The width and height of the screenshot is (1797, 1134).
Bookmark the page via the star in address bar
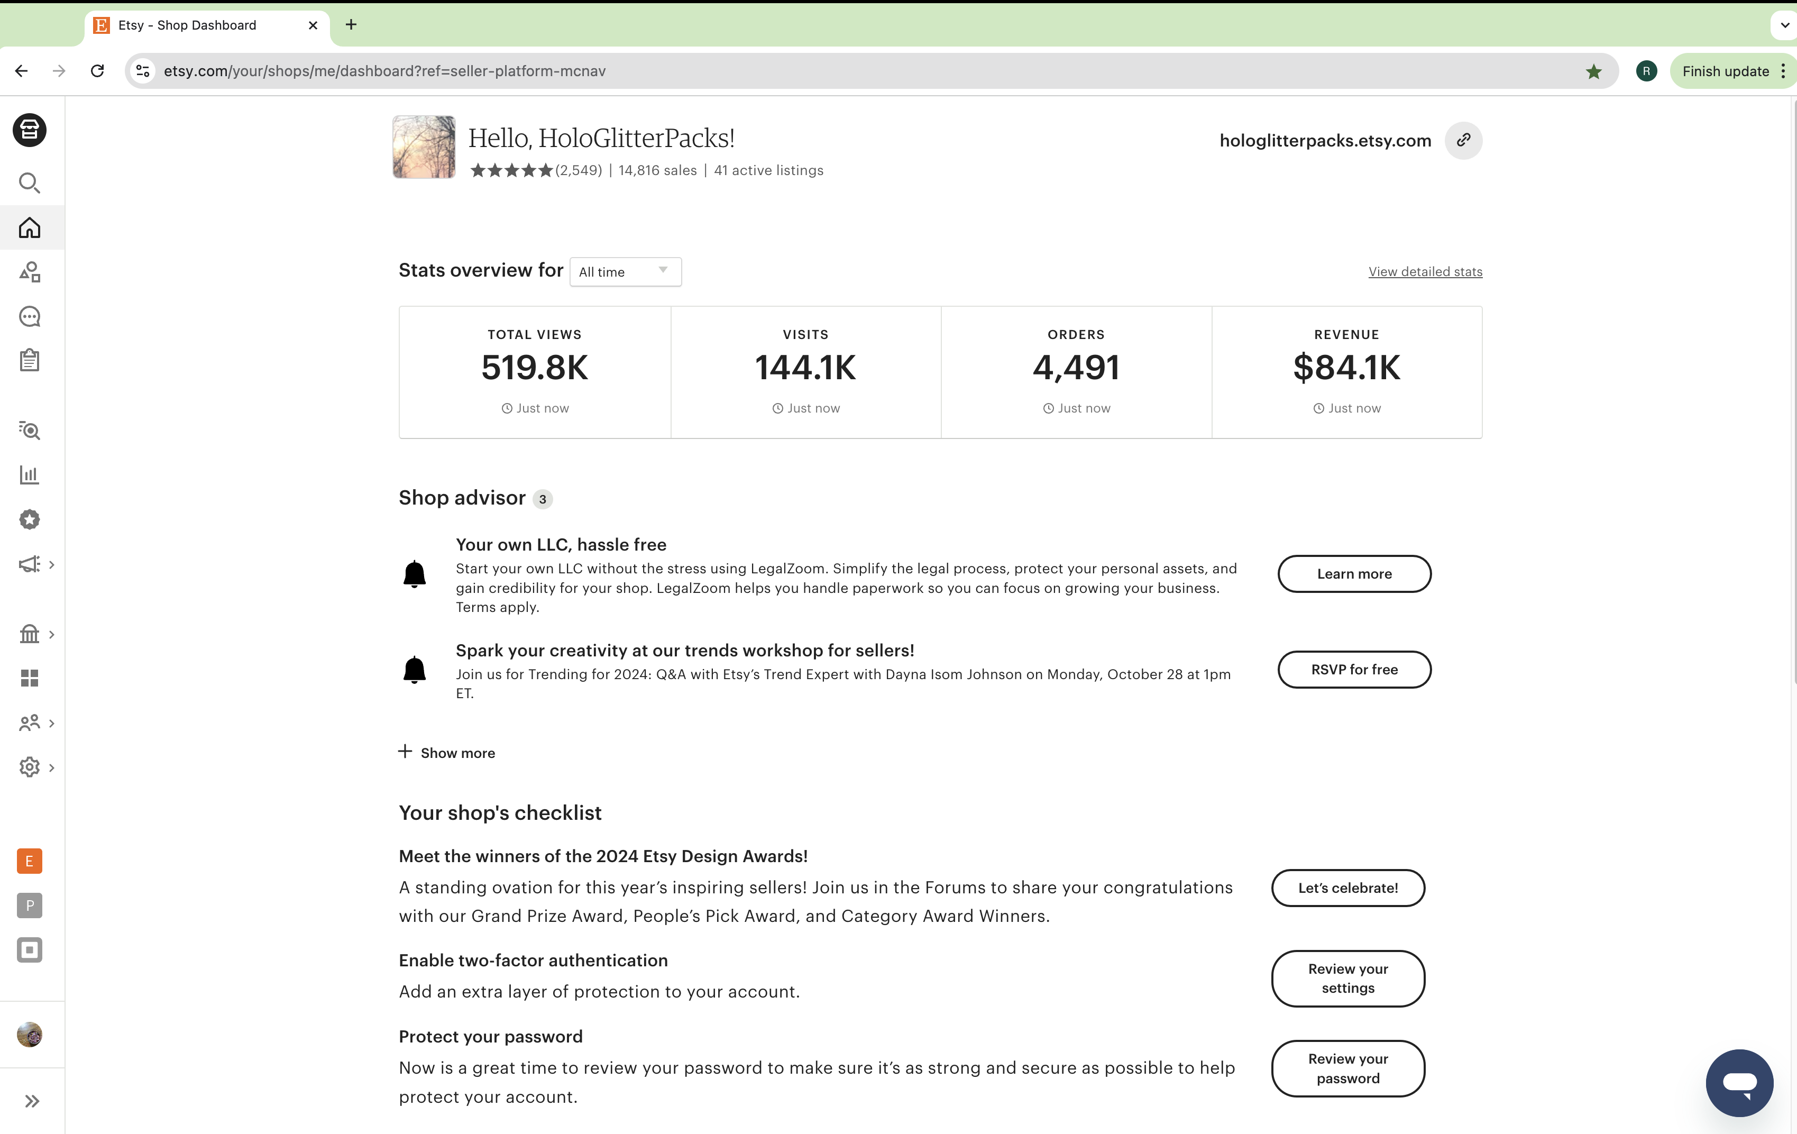[1594, 71]
